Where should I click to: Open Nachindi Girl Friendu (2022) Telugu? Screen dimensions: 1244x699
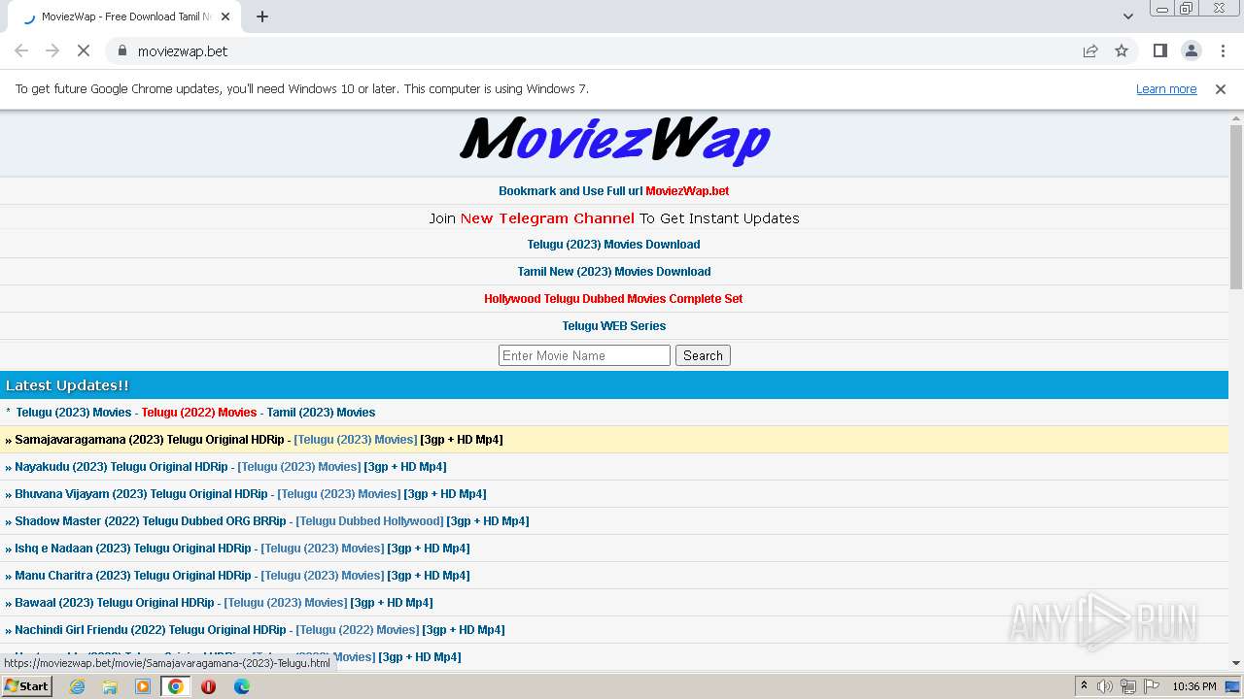(x=151, y=630)
